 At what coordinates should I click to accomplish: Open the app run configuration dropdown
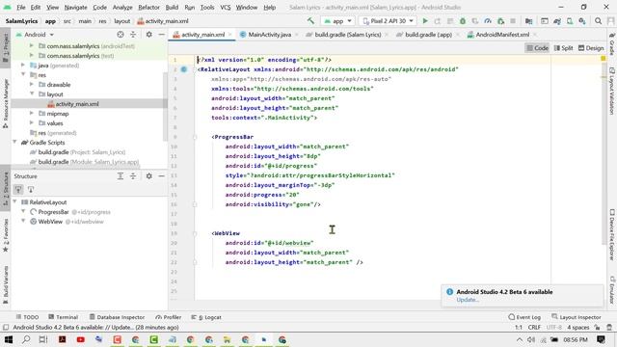coord(338,21)
